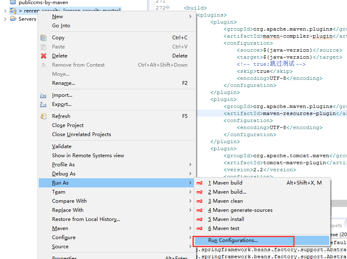This screenshot has width=347, height=259.
Task: Choose Close Unrelated Projects entry
Action: [x=117, y=134]
